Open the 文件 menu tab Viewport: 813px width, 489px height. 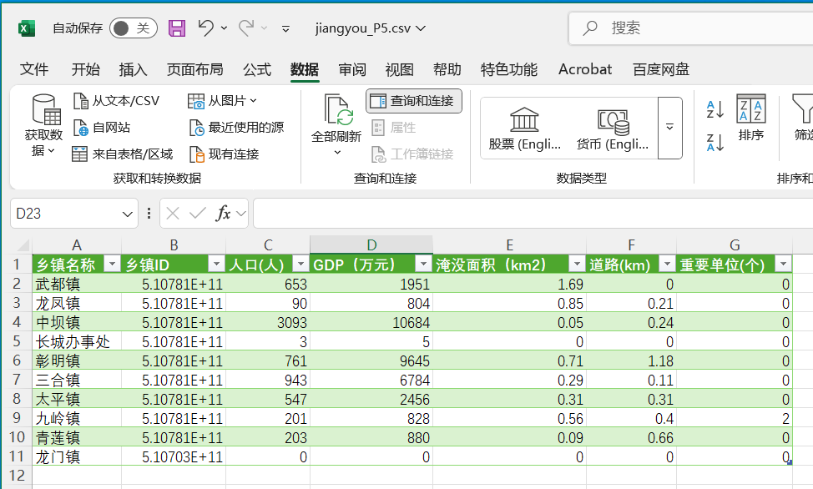(x=34, y=69)
